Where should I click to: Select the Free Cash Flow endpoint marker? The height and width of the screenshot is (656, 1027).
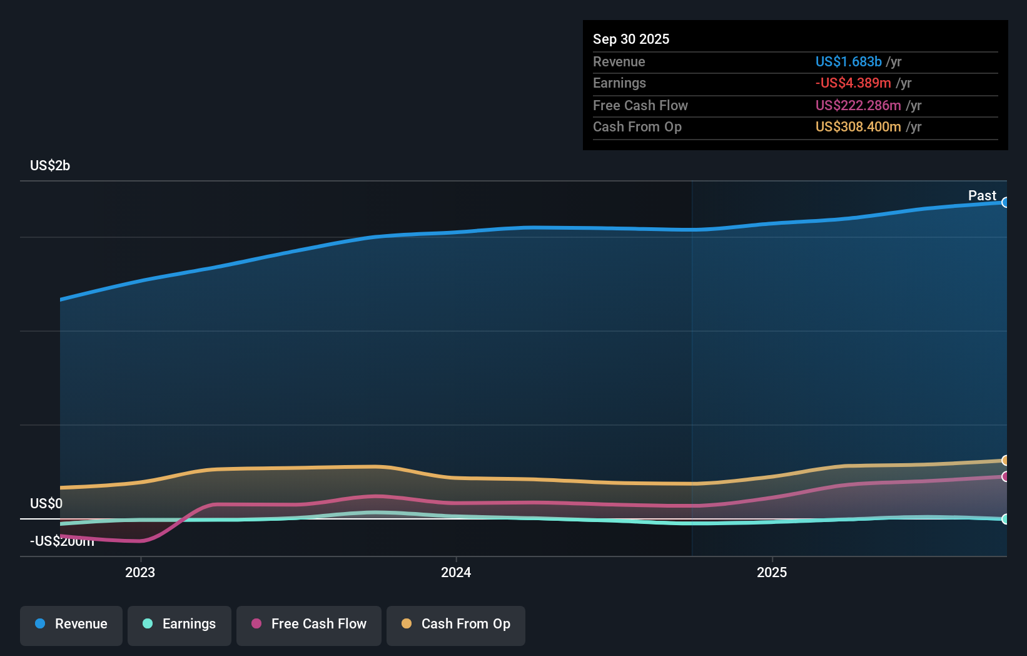pyautogui.click(x=1006, y=477)
